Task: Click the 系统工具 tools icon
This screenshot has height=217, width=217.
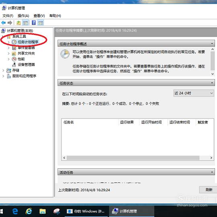Action: coord(9,37)
